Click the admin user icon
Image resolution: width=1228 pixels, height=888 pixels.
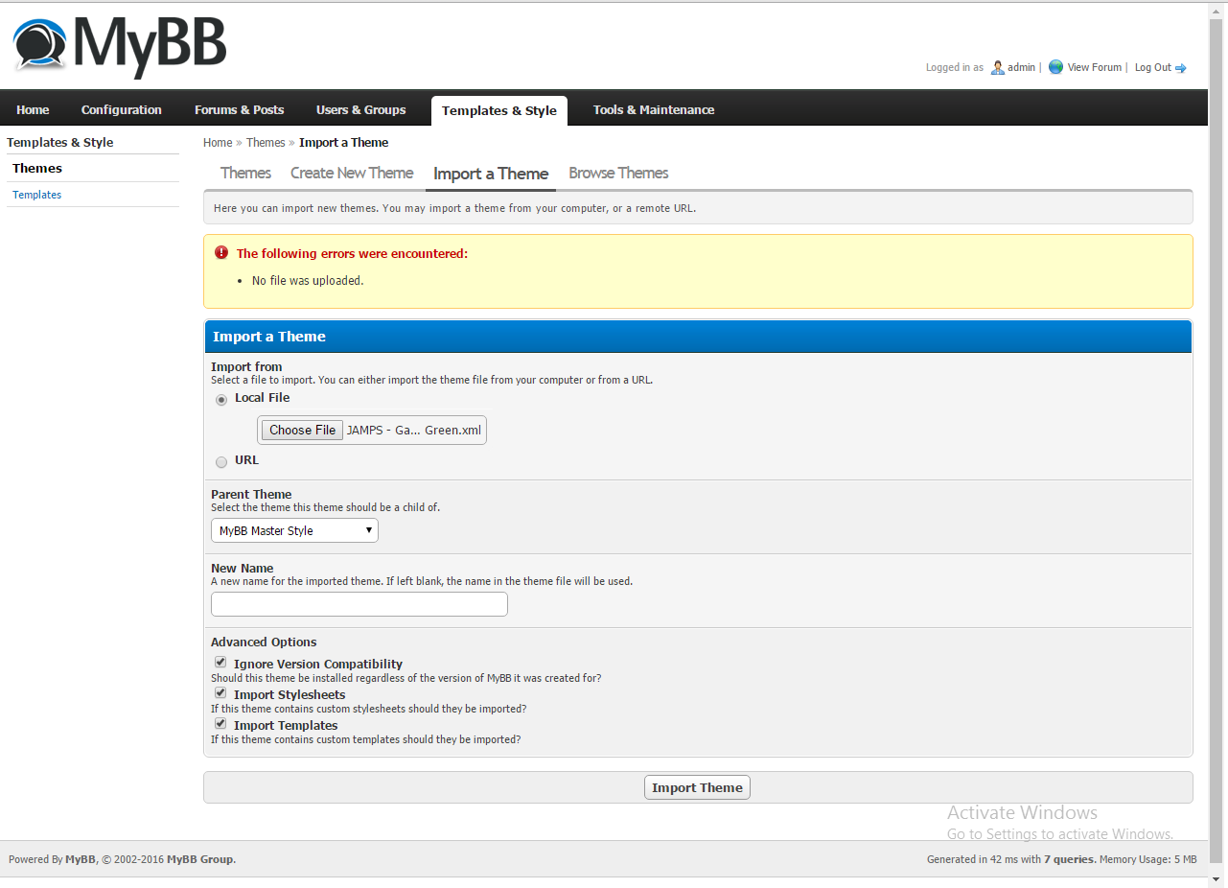tap(998, 67)
